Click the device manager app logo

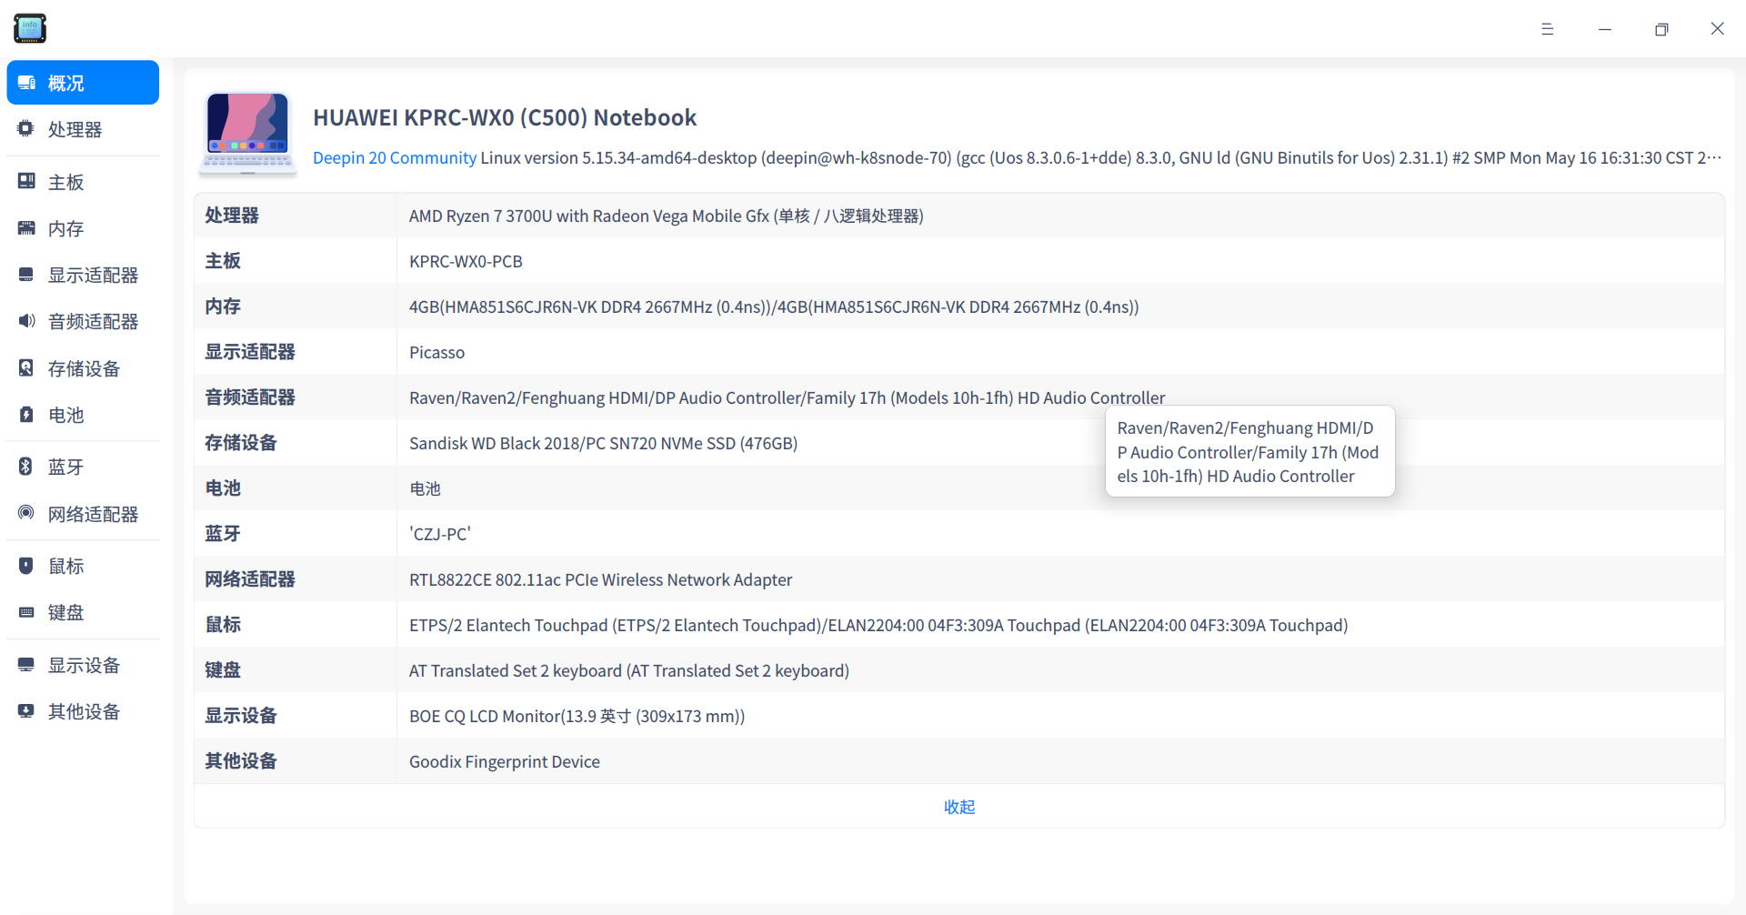point(30,28)
